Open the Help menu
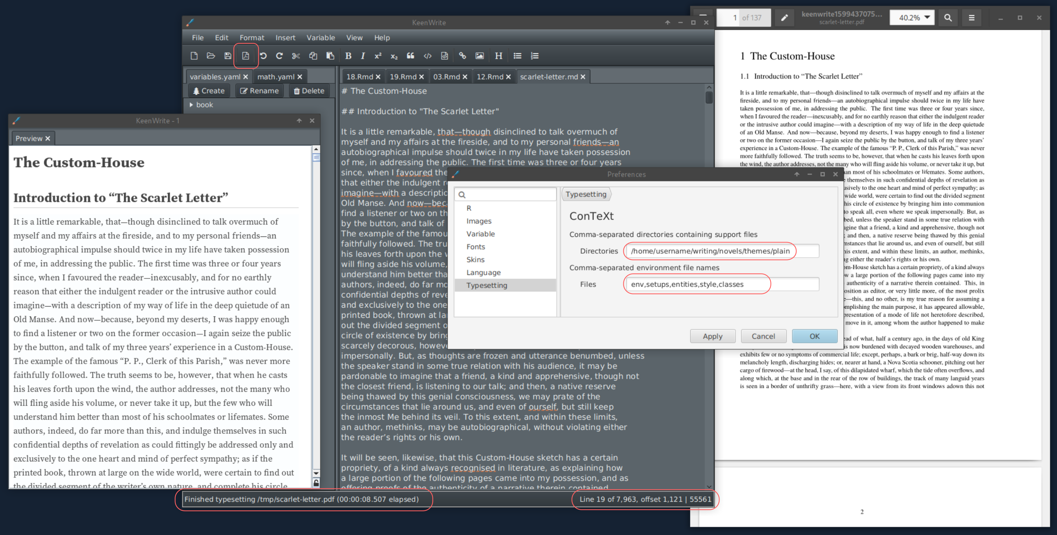The image size is (1057, 535). click(x=382, y=38)
